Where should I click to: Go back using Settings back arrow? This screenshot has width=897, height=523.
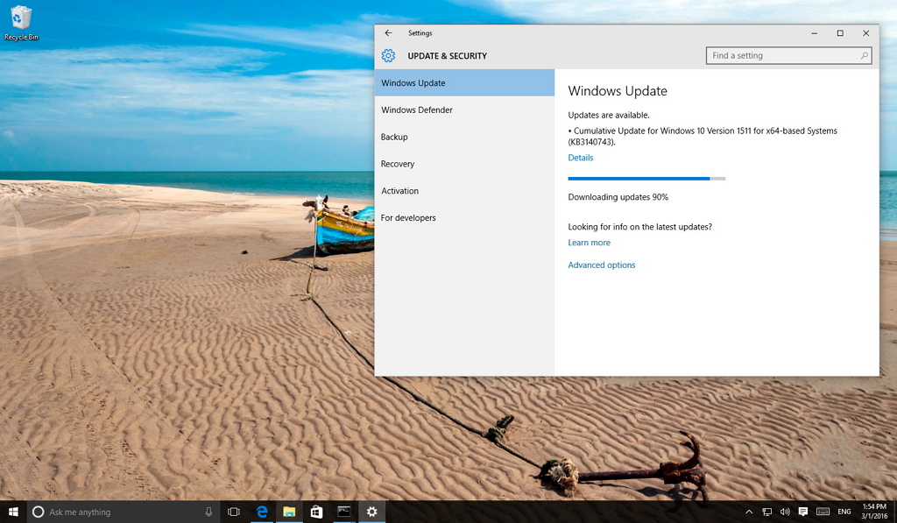[x=388, y=33]
